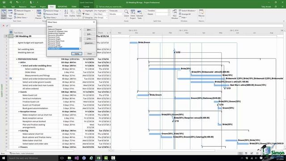The width and height of the screenshot is (286, 161).
Task: Click Apply in More Views dialog
Action: [x=76, y=54]
